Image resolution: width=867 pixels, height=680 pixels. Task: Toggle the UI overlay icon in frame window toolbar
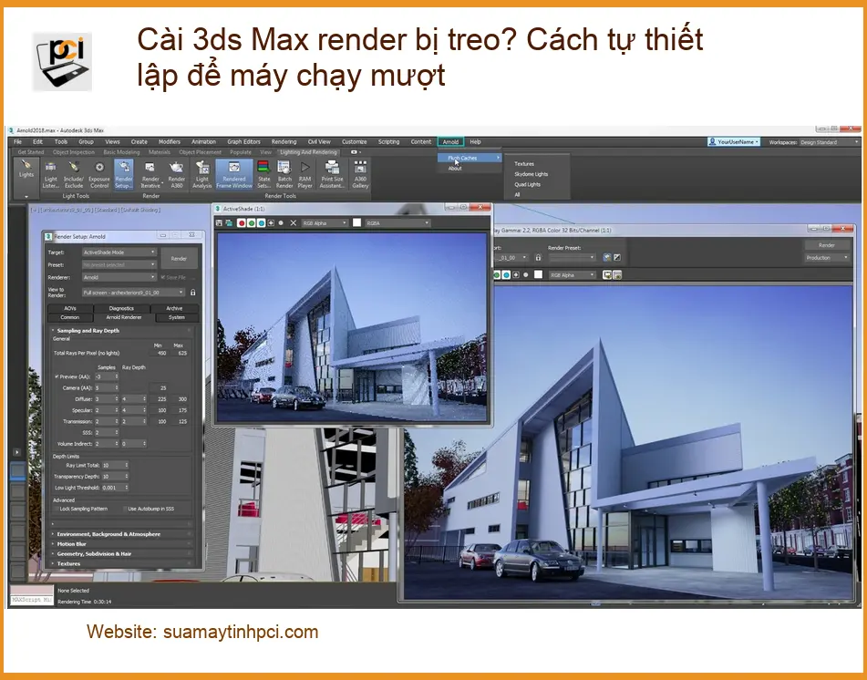[x=606, y=274]
